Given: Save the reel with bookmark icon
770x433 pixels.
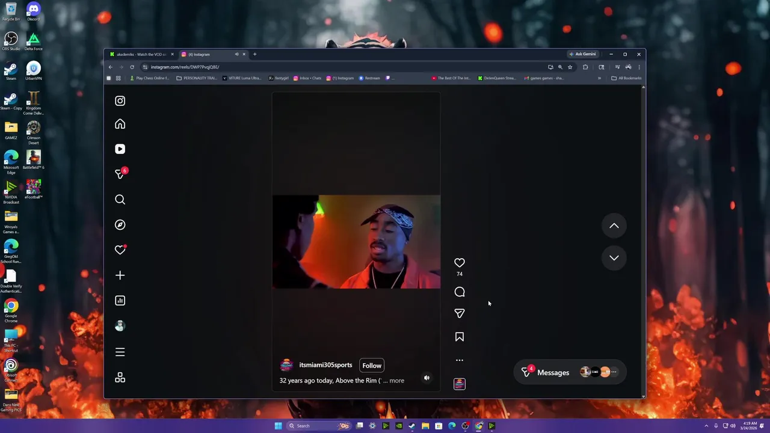Looking at the screenshot, I should pos(460,337).
